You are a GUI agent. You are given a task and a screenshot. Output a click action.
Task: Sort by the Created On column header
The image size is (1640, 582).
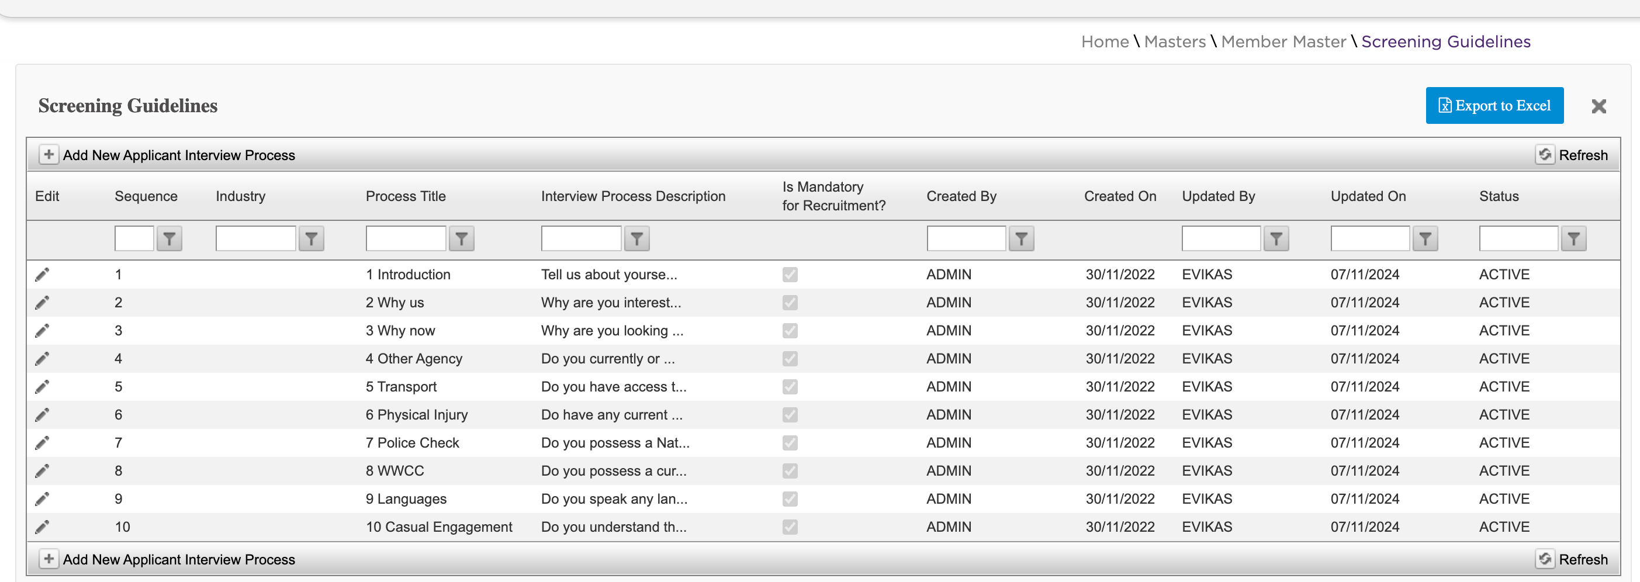[x=1120, y=196]
